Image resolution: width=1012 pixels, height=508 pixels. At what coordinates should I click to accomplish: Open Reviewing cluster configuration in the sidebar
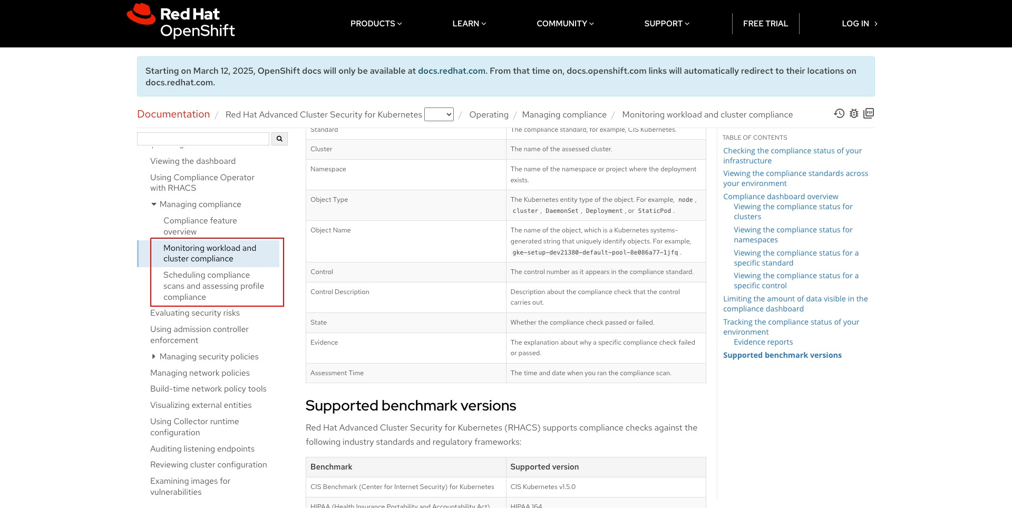coord(209,465)
